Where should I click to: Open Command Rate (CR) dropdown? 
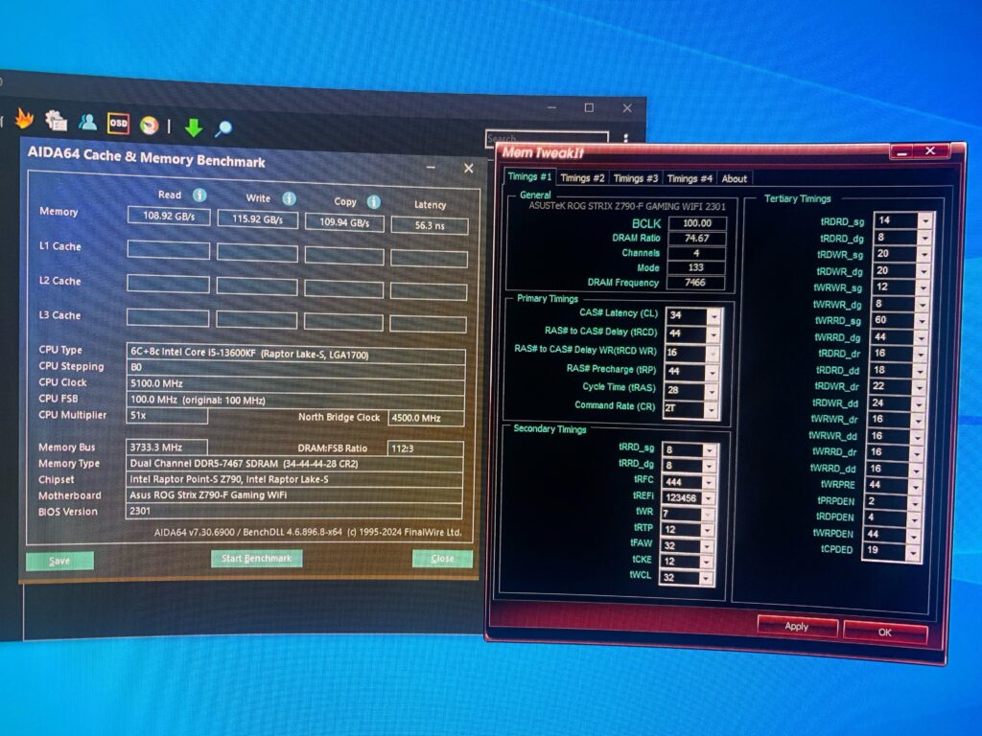click(711, 410)
